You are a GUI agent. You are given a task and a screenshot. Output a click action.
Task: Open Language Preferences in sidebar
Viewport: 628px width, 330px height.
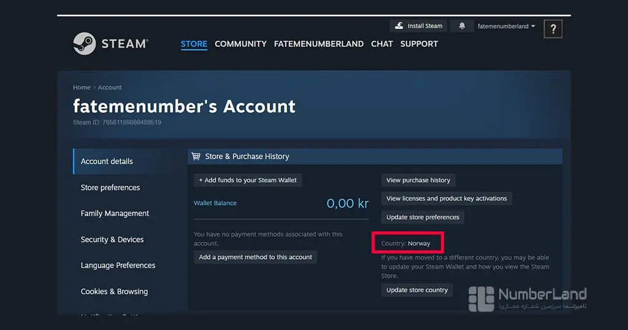click(x=118, y=265)
